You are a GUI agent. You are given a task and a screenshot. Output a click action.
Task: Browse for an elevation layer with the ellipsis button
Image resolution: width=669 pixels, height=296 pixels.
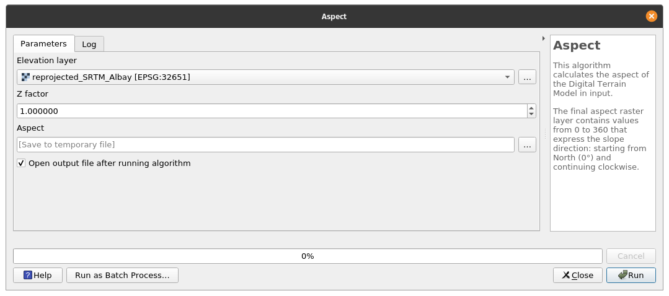pos(528,77)
